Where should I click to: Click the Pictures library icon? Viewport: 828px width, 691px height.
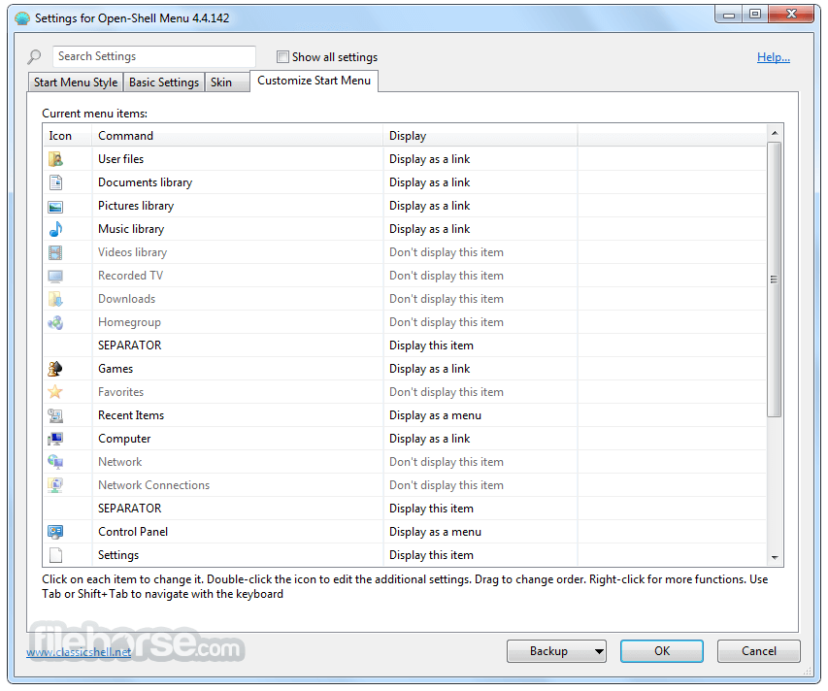55,206
